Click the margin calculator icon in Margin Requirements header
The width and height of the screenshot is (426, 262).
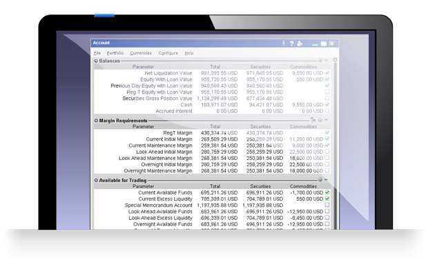click(313, 120)
